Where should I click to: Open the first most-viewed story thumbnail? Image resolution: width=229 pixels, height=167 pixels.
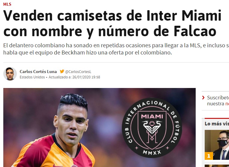(217, 145)
